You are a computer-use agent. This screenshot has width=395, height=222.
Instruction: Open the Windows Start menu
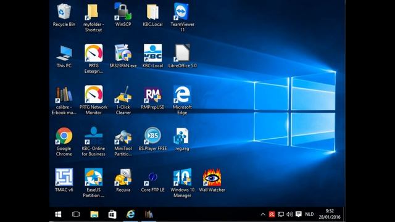pos(58,214)
